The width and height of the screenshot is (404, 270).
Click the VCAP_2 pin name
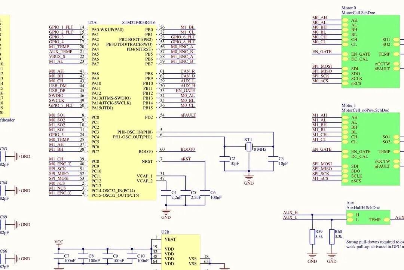point(144,181)
